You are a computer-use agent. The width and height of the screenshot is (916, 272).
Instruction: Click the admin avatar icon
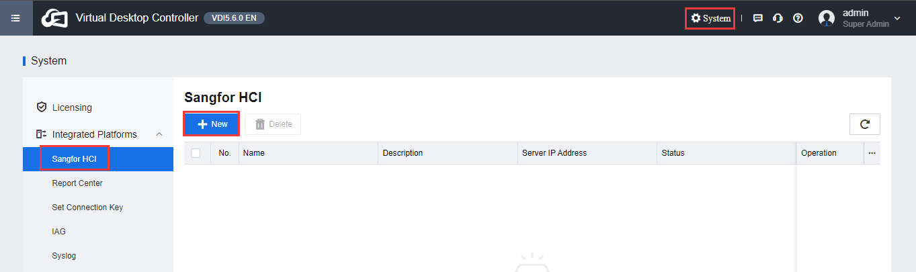tap(827, 18)
